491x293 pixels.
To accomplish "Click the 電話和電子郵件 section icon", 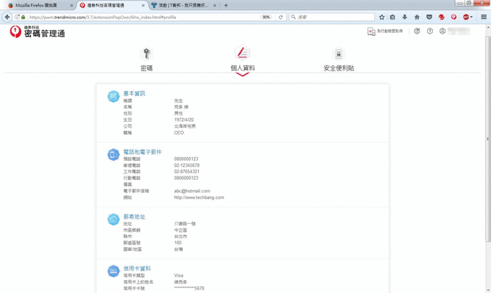I will 113,155.
